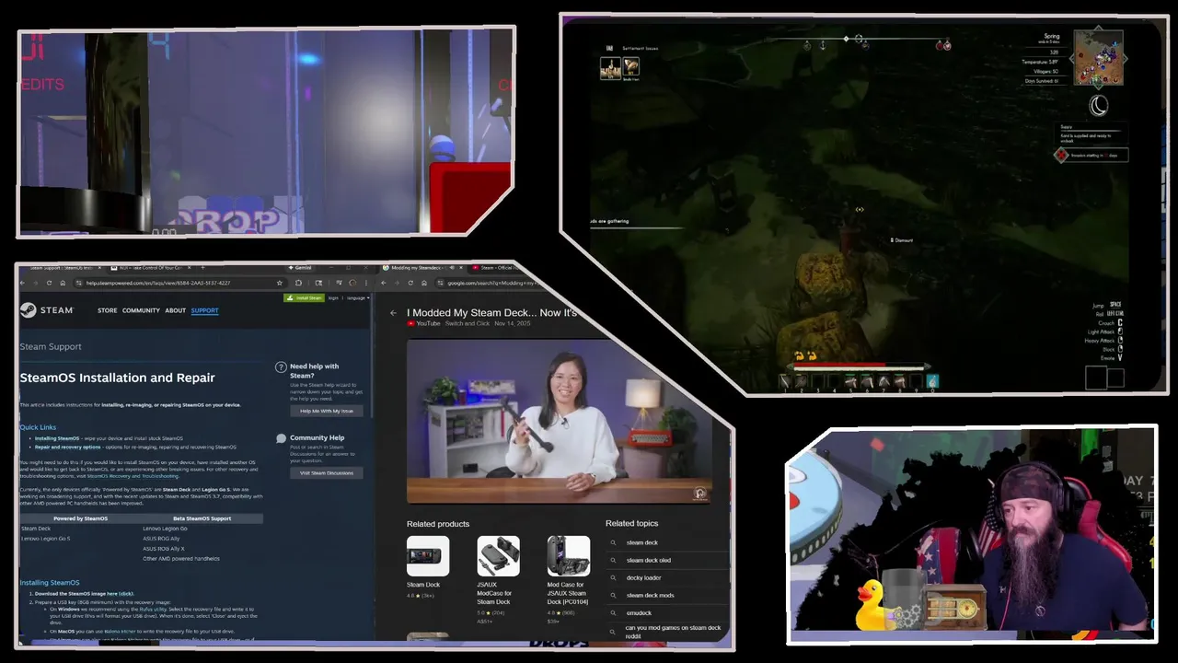Click the second Settlement Issues icon in the game

[x=630, y=66]
